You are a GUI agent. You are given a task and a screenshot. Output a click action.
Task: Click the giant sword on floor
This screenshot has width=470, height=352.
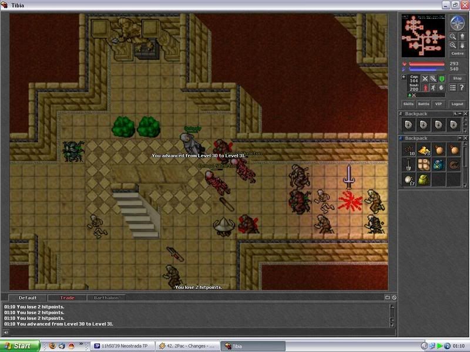pyautogui.click(x=348, y=177)
